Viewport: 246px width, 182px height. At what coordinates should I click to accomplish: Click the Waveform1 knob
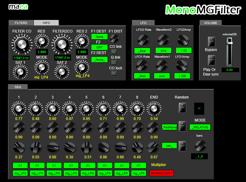(162, 65)
